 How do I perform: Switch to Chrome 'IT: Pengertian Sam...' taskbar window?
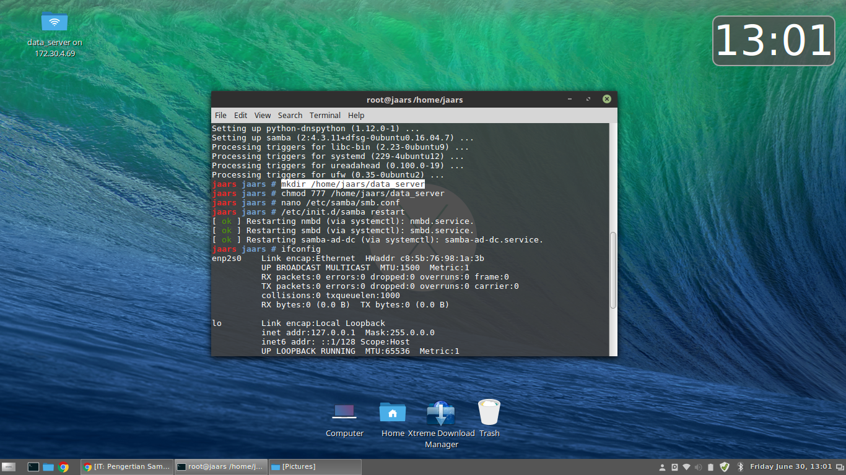(x=127, y=467)
